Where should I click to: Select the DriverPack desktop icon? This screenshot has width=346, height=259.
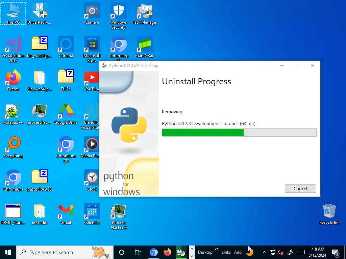click(x=39, y=13)
